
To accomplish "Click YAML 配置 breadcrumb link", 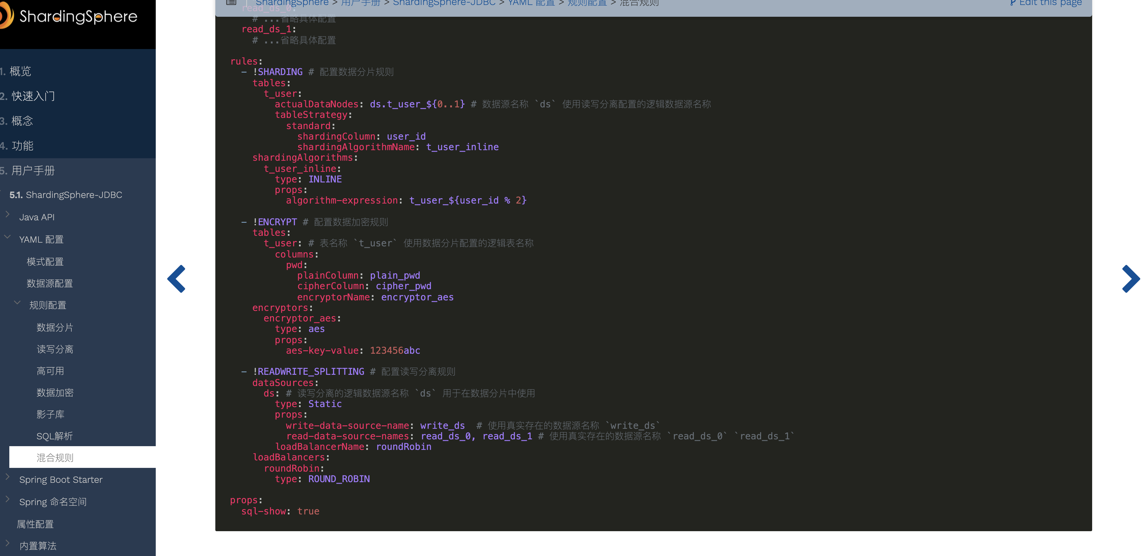I will tap(531, 3).
